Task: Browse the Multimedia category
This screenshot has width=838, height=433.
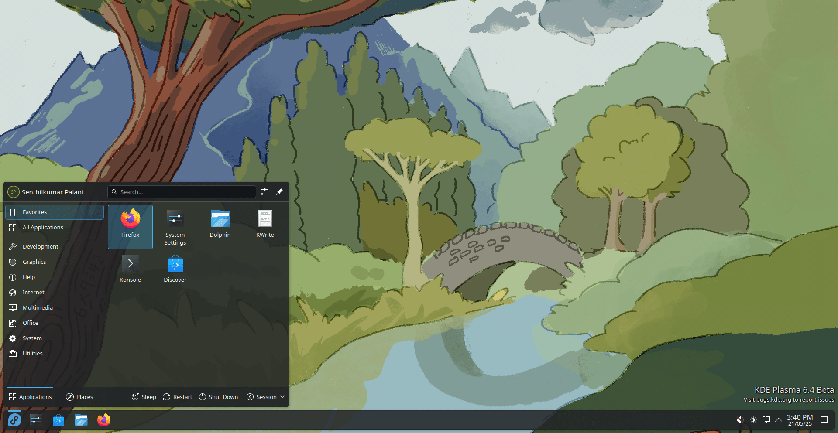Action: [x=38, y=307]
